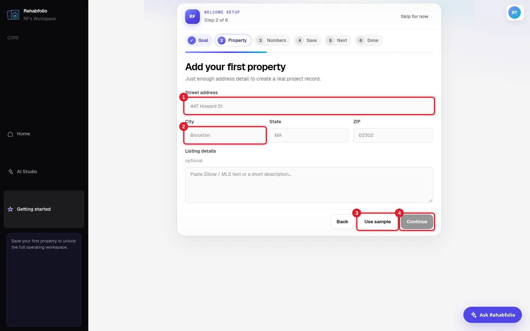
Task: Focus the ZIP input field
Action: (393, 135)
